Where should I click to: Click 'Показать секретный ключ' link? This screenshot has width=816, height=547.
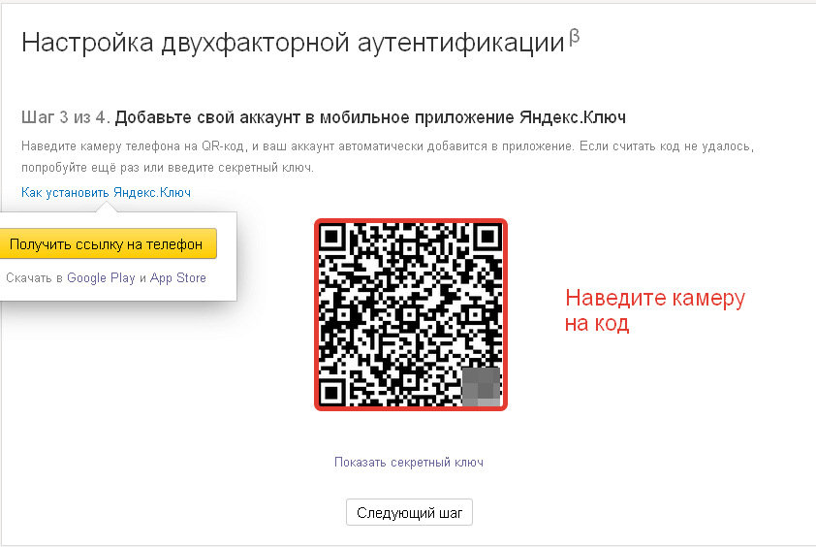tap(409, 462)
